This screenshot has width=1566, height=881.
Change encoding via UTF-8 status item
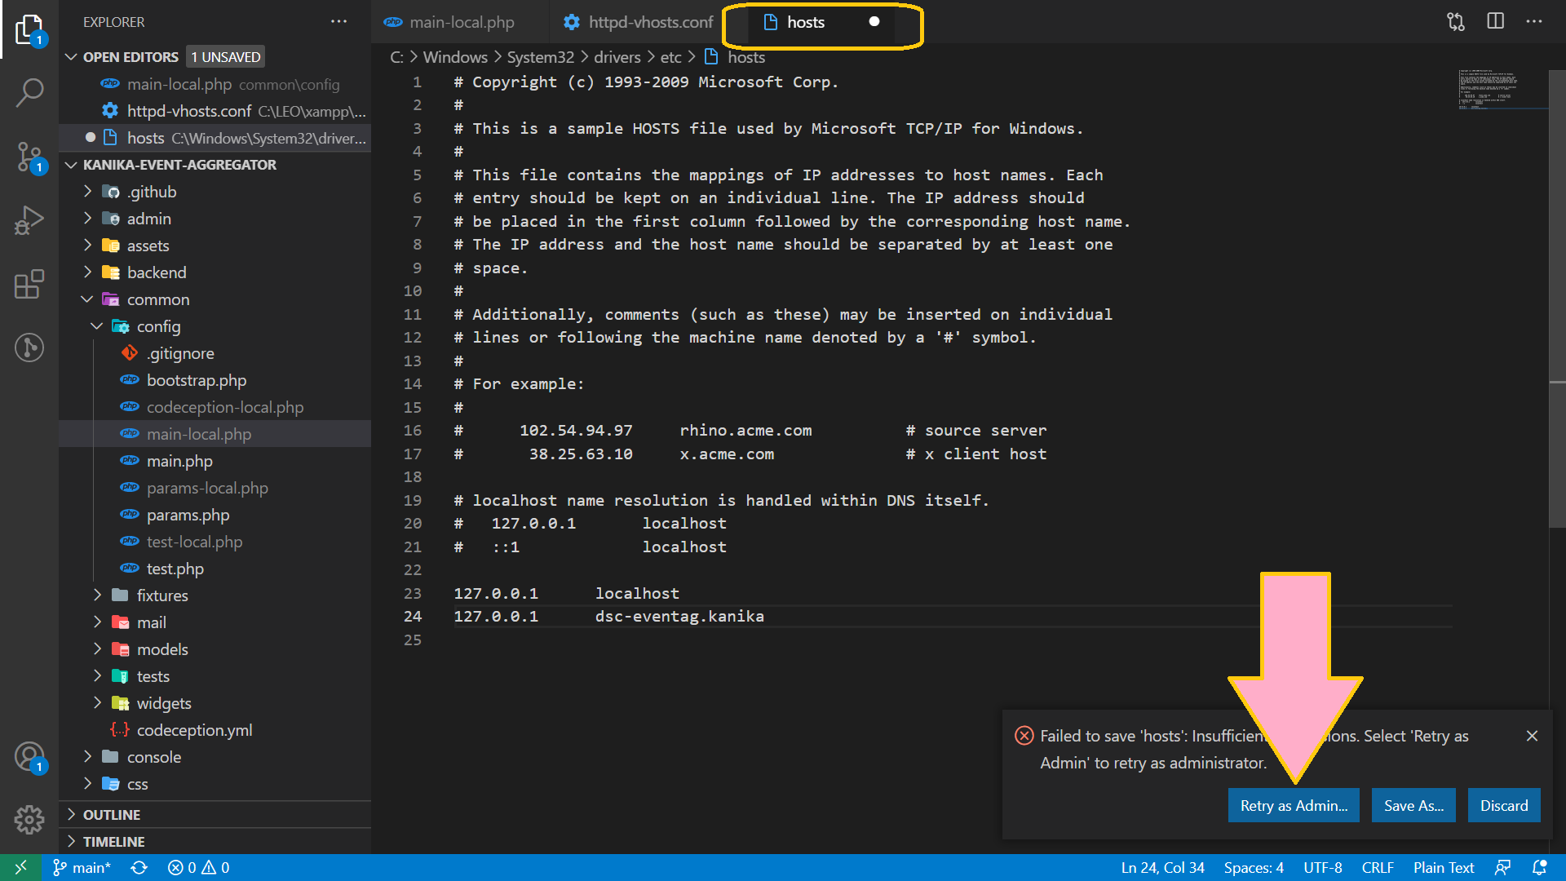pos(1322,867)
